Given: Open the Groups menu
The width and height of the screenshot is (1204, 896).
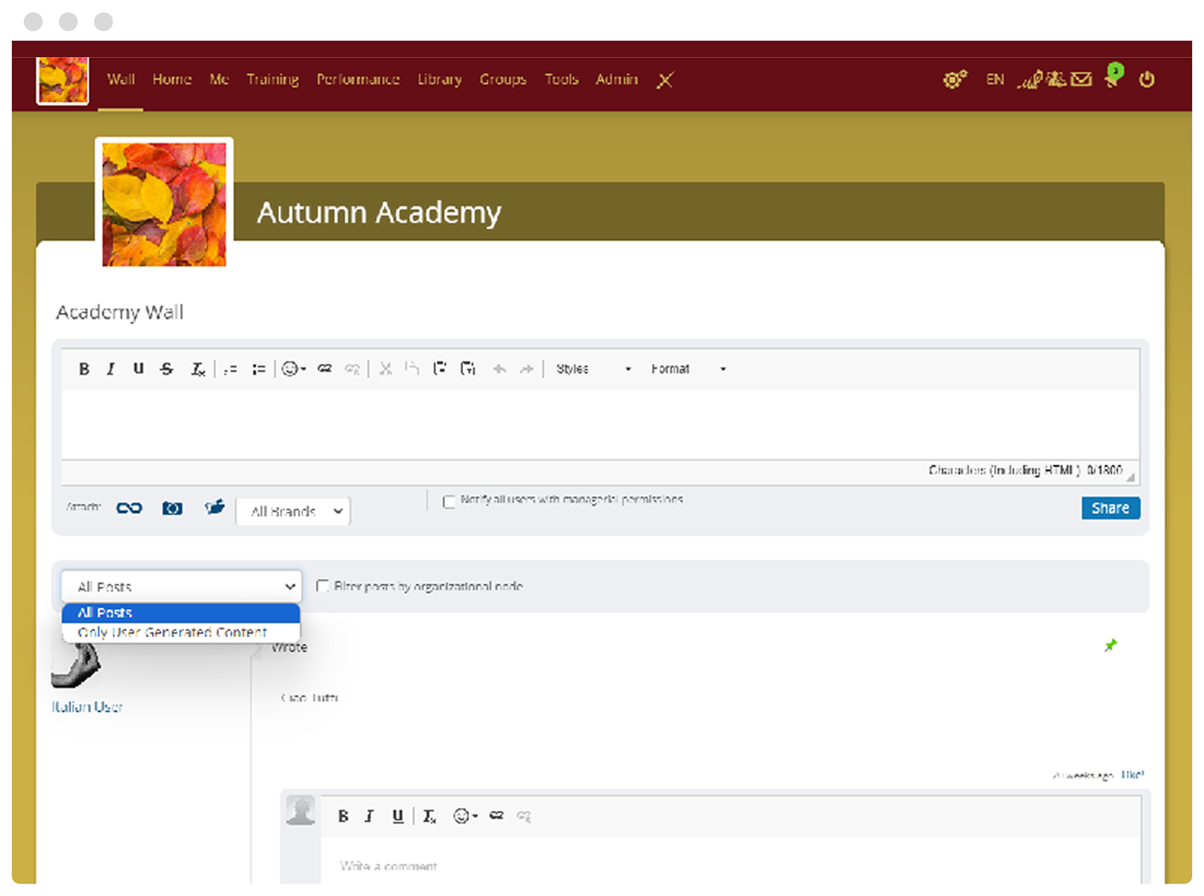Looking at the screenshot, I should pyautogui.click(x=503, y=80).
